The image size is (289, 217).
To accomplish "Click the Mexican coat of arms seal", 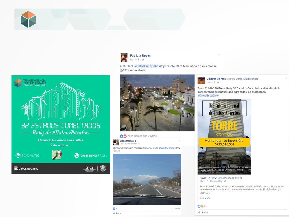I will pos(103,168).
